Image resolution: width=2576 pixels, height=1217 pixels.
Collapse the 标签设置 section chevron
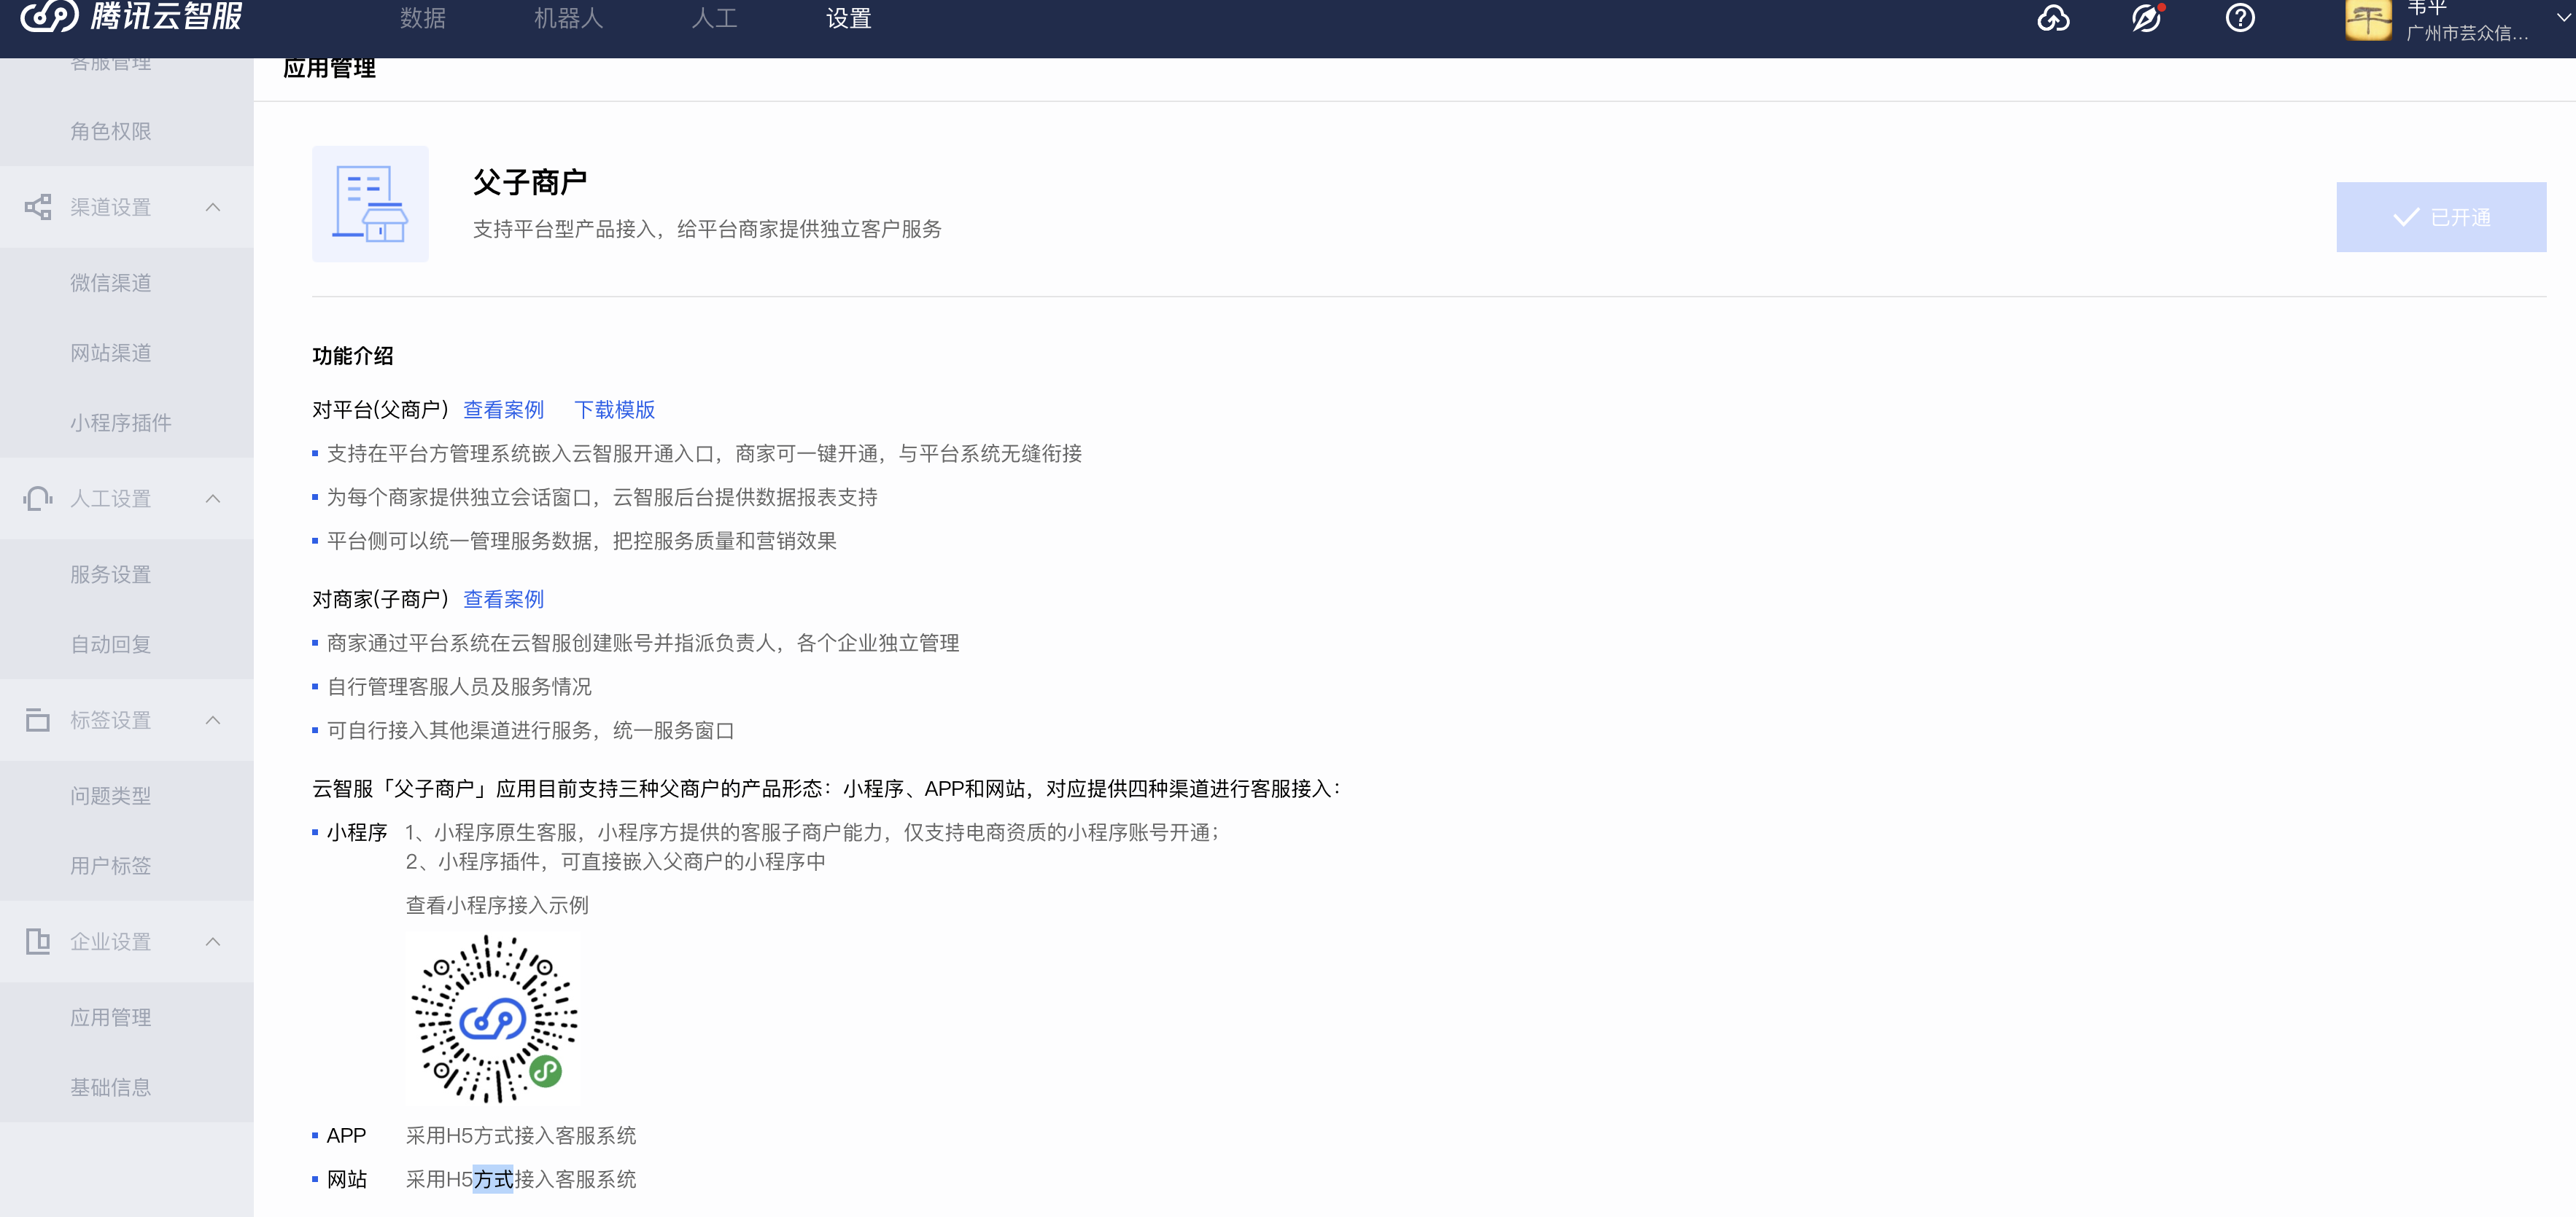point(213,721)
